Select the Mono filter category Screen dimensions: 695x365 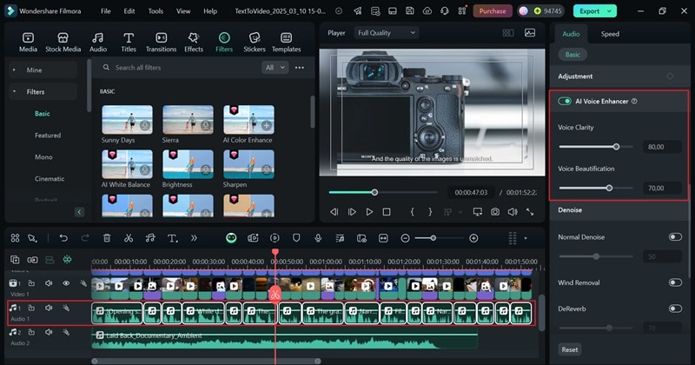pos(43,157)
